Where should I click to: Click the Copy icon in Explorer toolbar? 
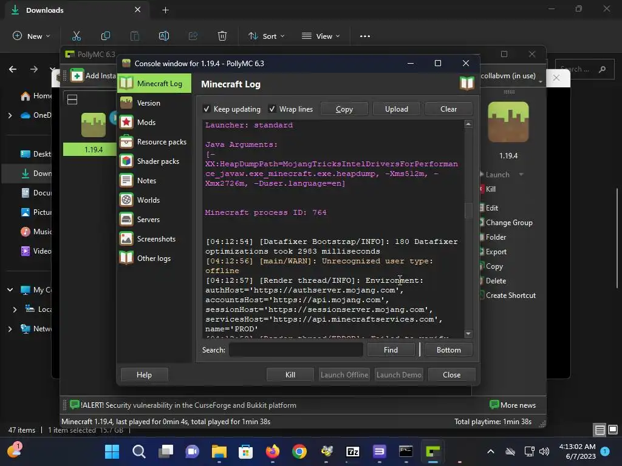(x=106, y=36)
